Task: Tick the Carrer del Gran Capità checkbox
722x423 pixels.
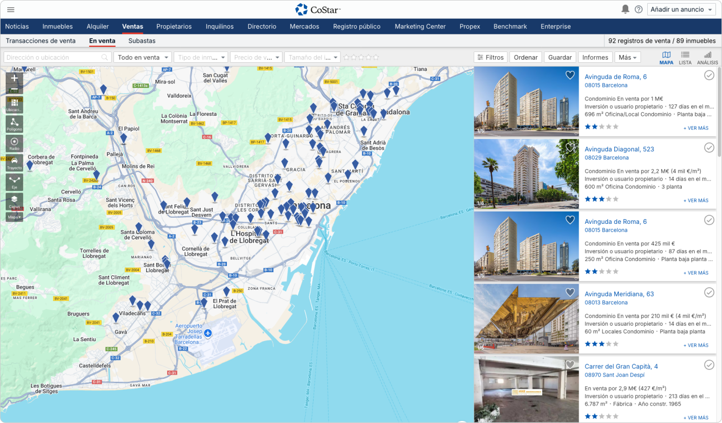Action: (709, 365)
